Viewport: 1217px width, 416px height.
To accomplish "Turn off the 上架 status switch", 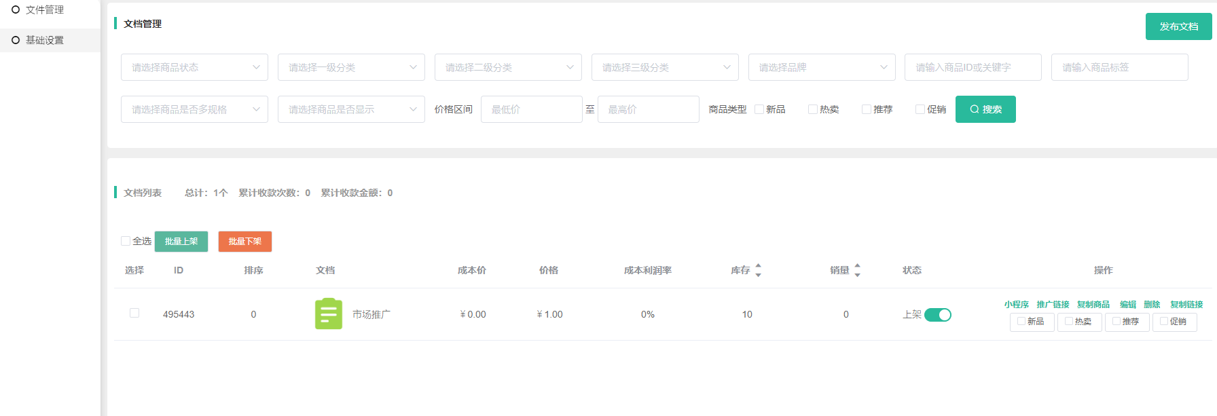I will coord(938,315).
